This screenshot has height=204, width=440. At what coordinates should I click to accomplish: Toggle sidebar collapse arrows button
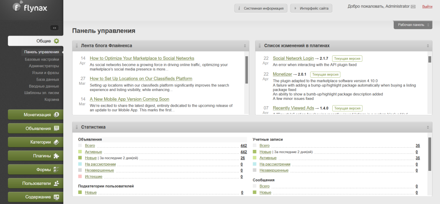coord(54,28)
